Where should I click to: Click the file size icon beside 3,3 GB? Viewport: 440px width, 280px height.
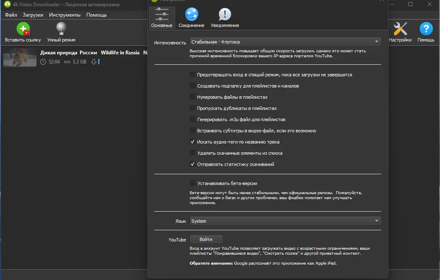[x=67, y=62]
